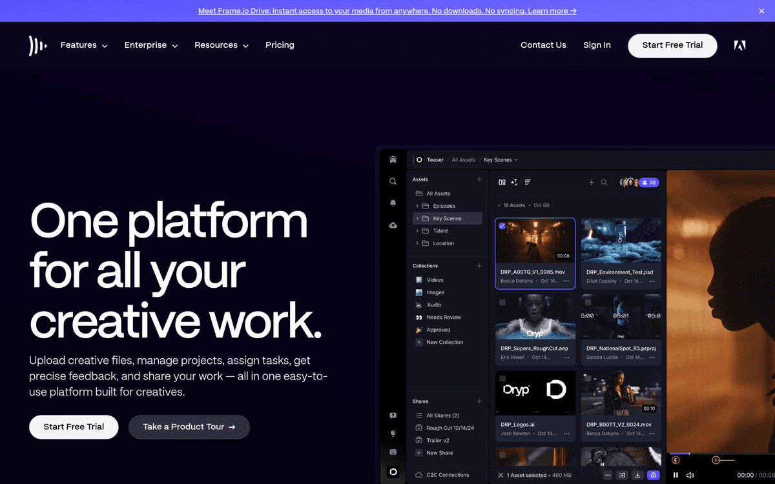775x484 pixels.
Task: Follow the Learn more banner link
Action: coord(552,11)
